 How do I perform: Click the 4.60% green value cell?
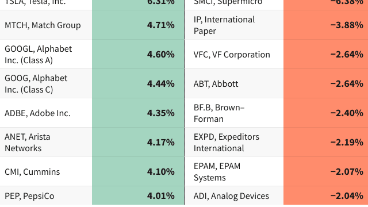point(138,54)
